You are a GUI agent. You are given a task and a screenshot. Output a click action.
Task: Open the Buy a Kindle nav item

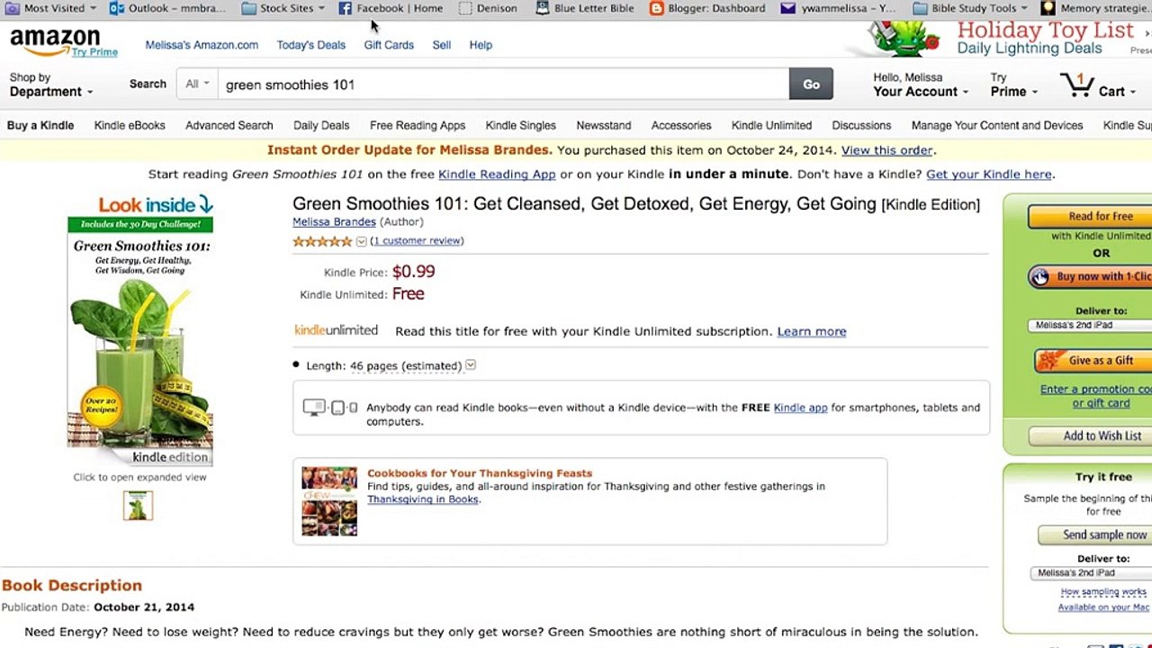(40, 125)
